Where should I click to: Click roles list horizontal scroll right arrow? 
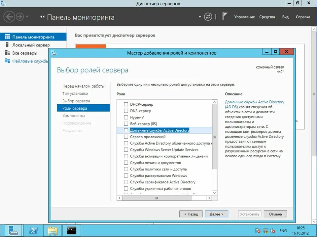coord(209,198)
